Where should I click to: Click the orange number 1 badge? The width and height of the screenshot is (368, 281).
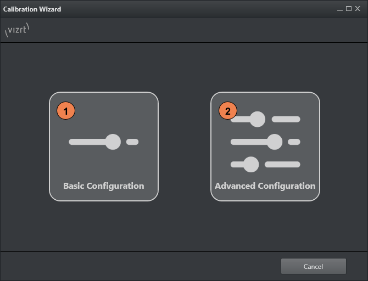point(66,111)
